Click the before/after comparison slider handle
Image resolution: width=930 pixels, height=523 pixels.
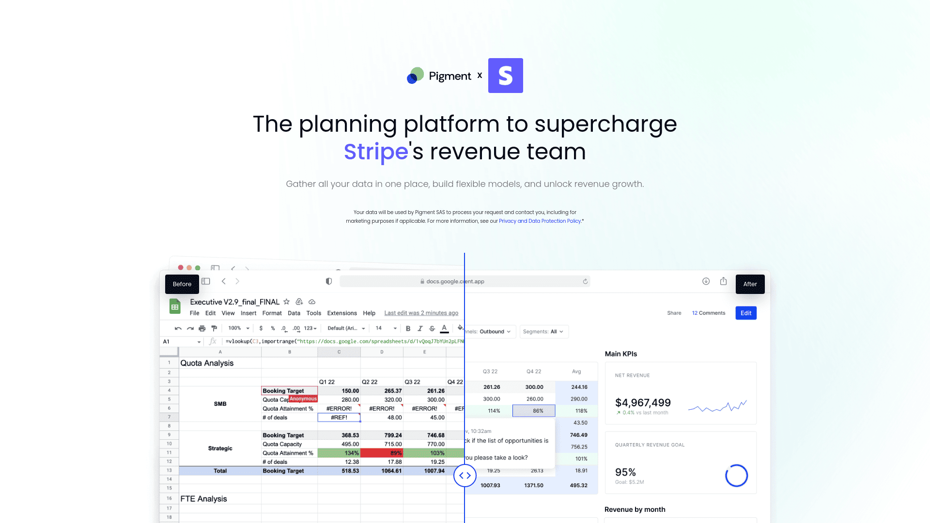(465, 476)
